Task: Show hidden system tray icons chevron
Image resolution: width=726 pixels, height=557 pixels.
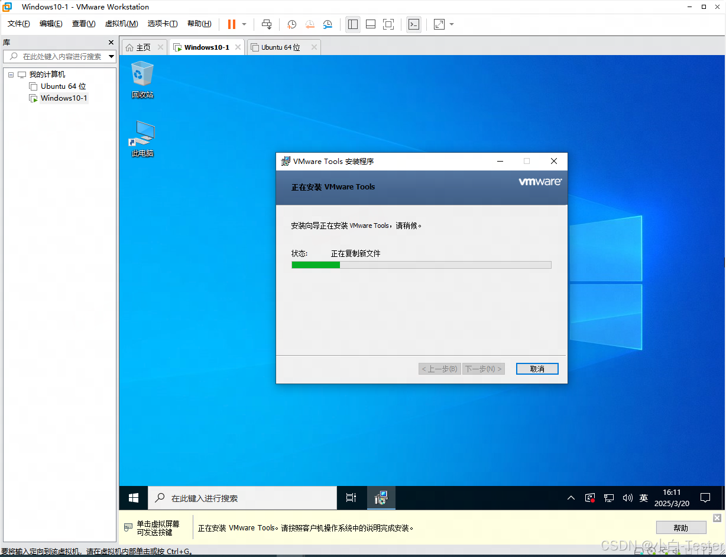Action: coord(571,498)
